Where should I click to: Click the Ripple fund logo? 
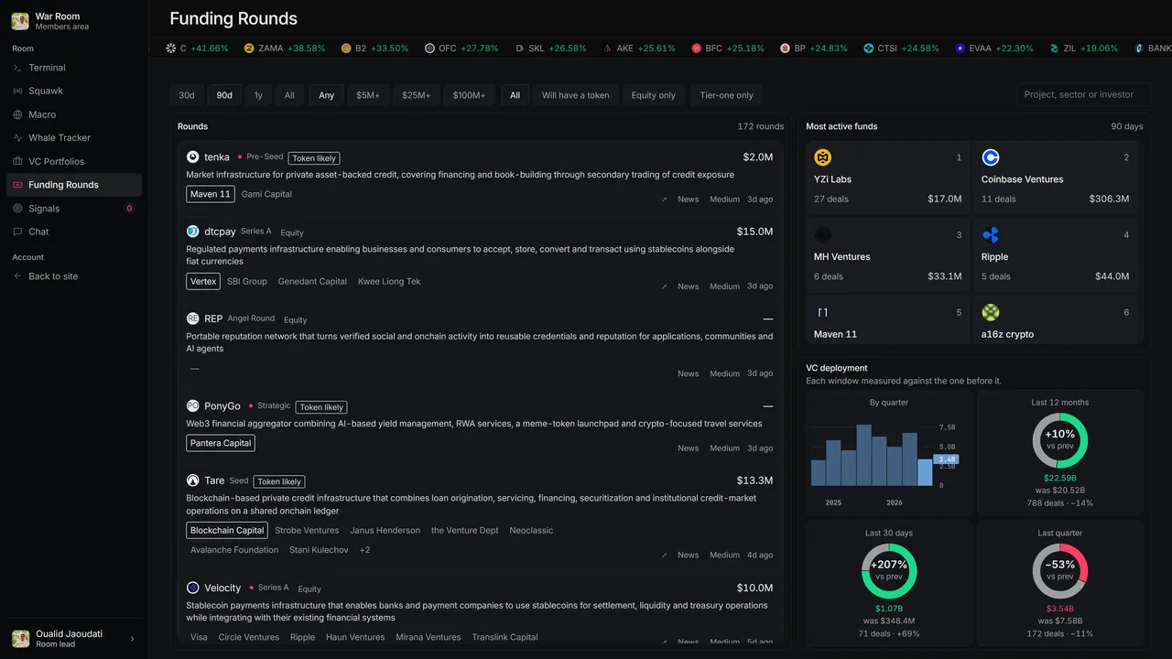[990, 235]
